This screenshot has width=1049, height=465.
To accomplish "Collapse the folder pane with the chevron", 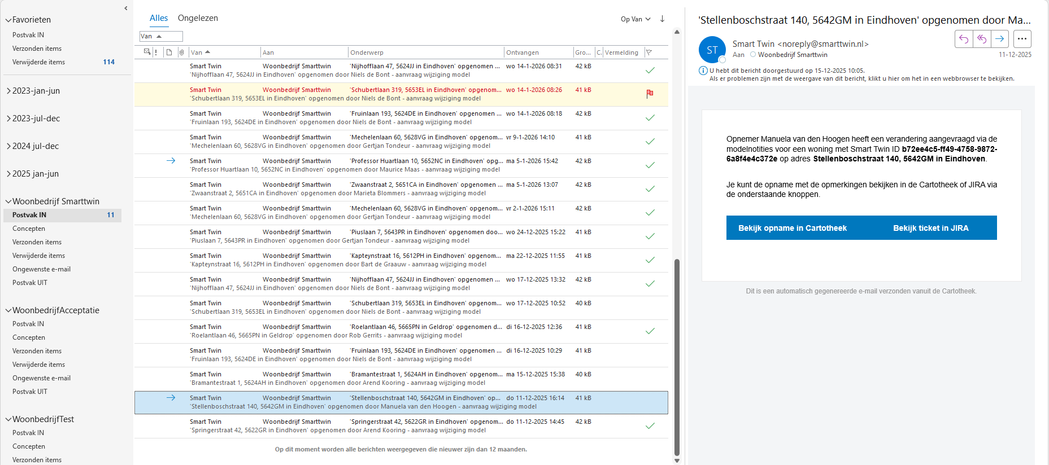I will pos(125,8).
